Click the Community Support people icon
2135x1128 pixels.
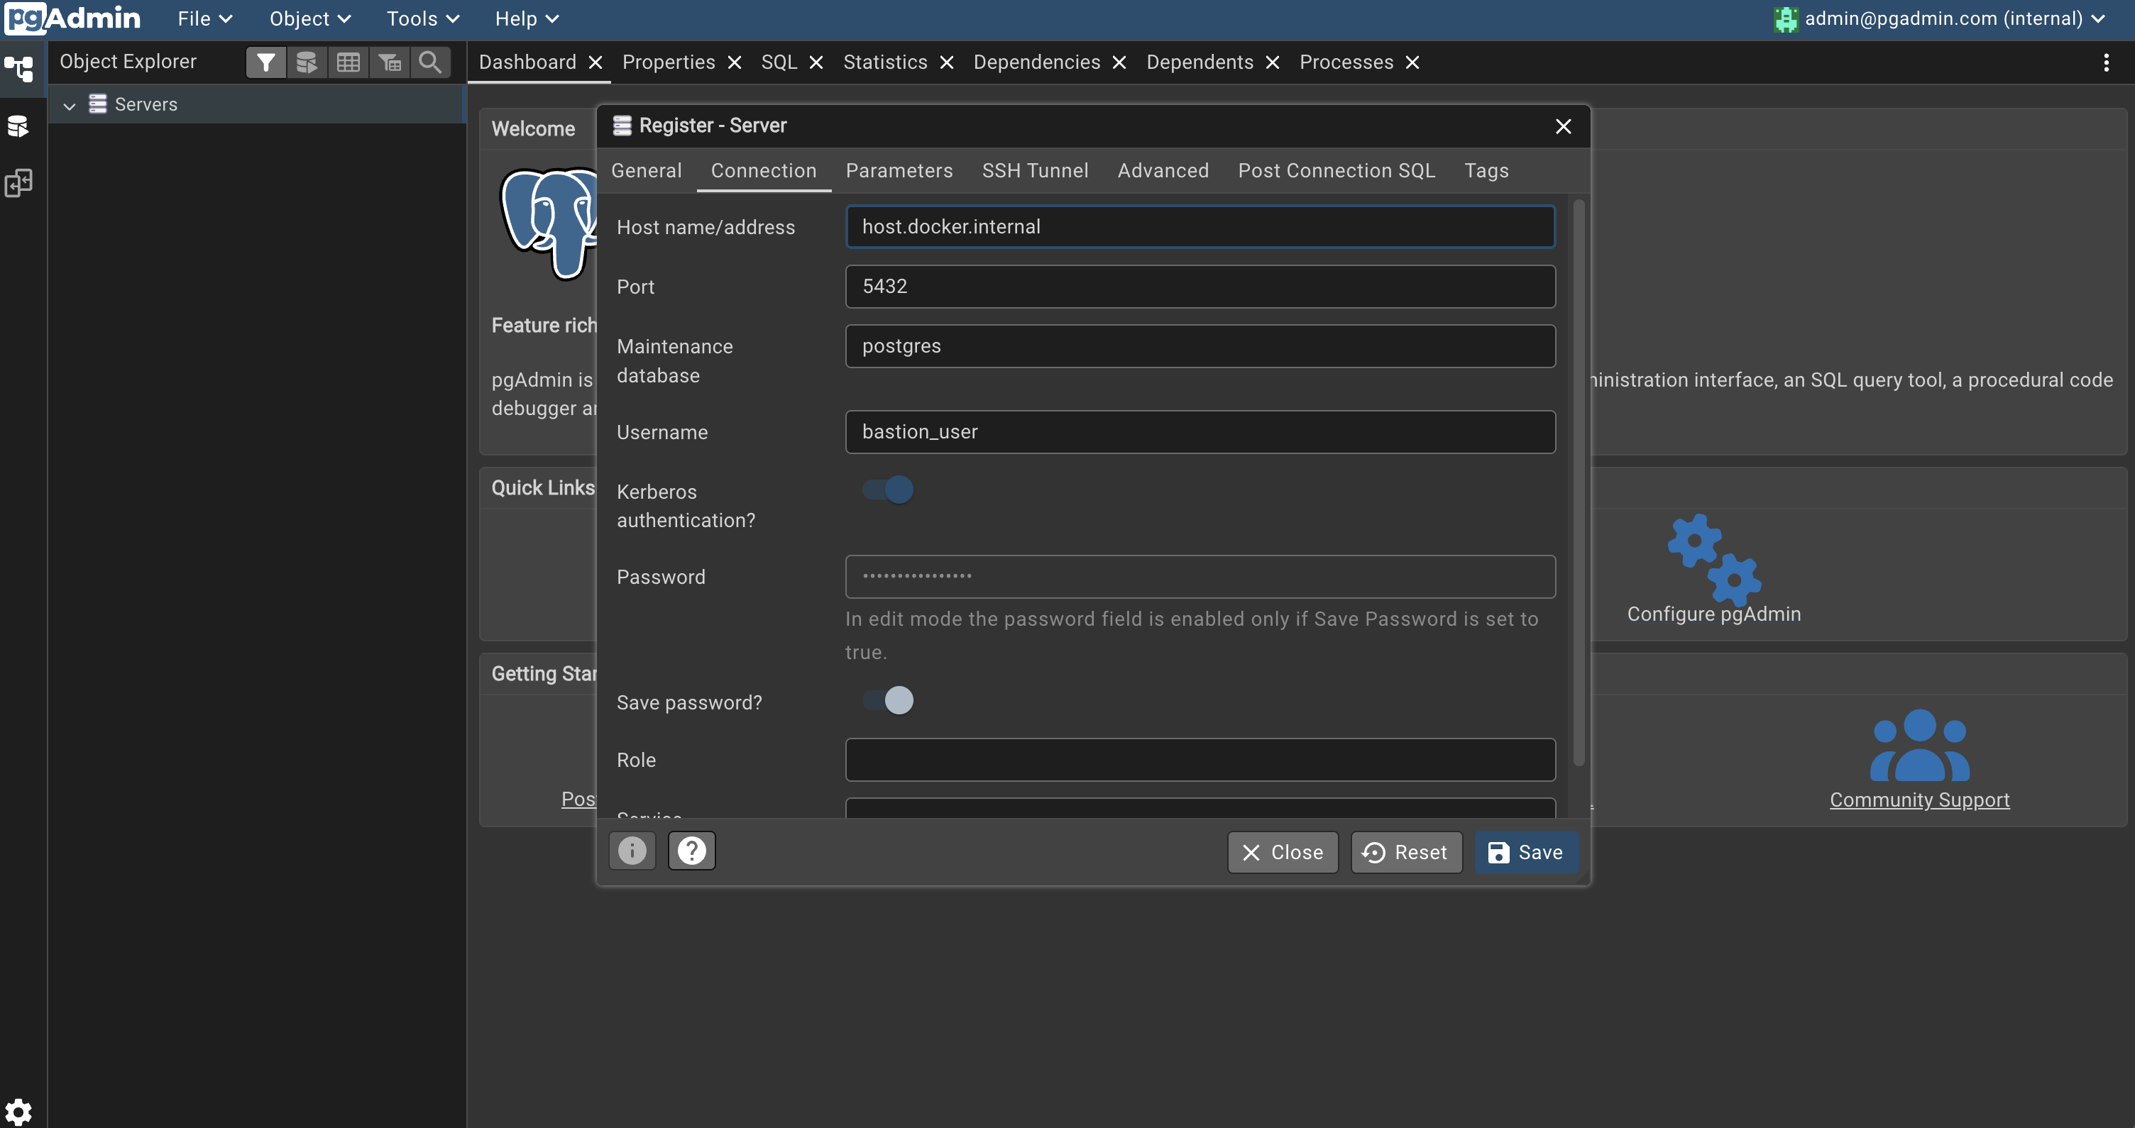coord(1919,746)
